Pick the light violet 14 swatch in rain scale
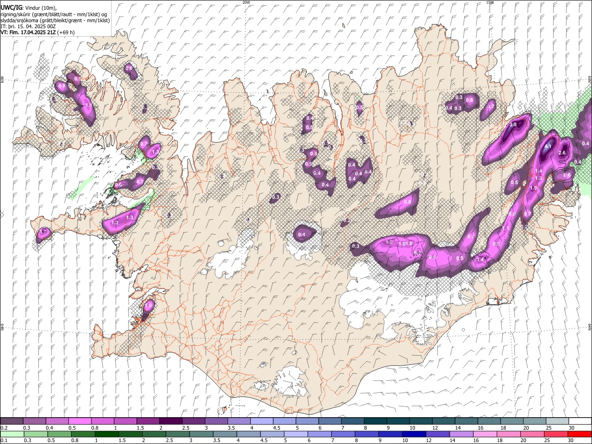The width and height of the screenshot is (592, 444). [461, 434]
